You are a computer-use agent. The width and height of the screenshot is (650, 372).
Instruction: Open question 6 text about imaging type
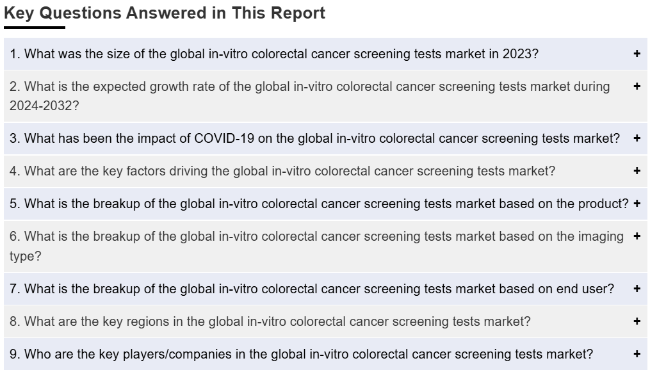coord(317,246)
